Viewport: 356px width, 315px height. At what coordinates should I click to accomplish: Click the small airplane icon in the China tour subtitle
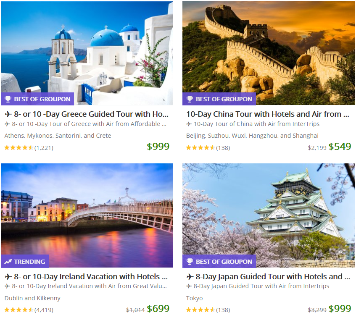coord(189,124)
